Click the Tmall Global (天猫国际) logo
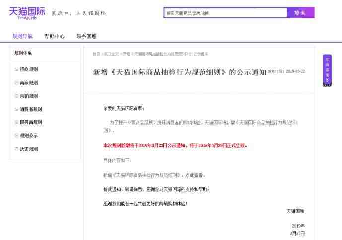The image size is (342, 240). pos(27,13)
